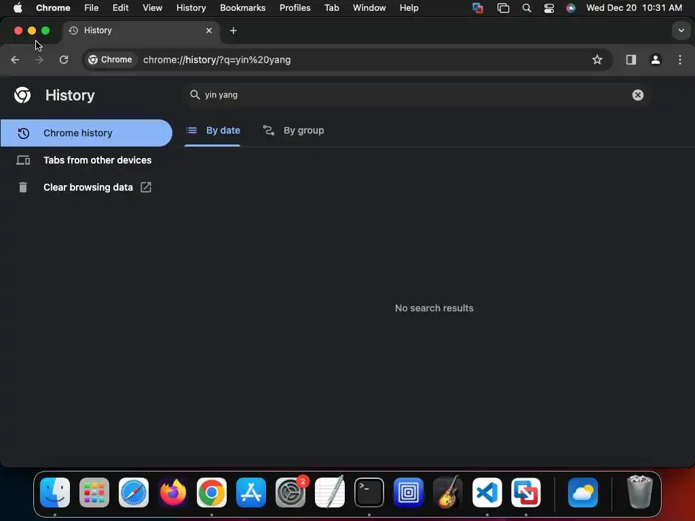Open Launchpad from the dock
Image resolution: width=695 pixels, height=521 pixels.
coord(94,493)
